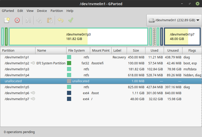Close the GParted window
Viewport: 202px width, 137px height.
click(x=198, y=4)
